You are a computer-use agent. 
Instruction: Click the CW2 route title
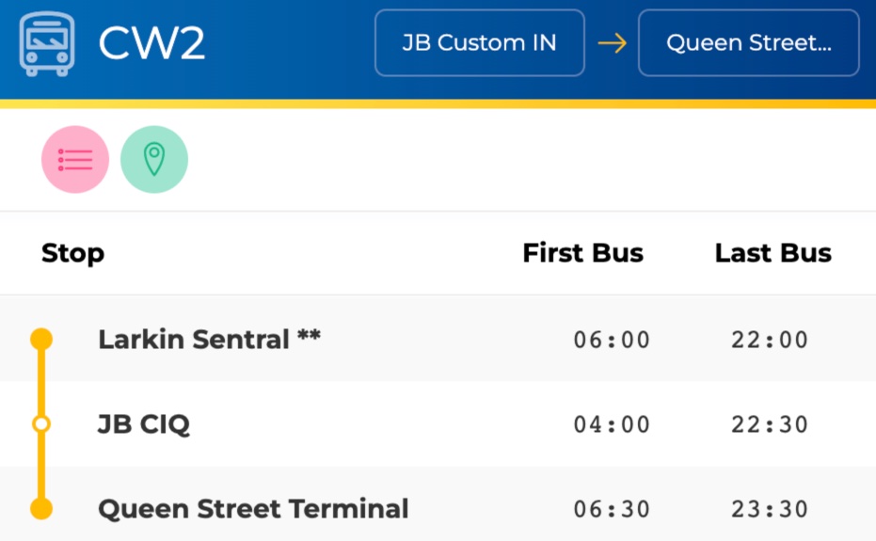tap(152, 43)
